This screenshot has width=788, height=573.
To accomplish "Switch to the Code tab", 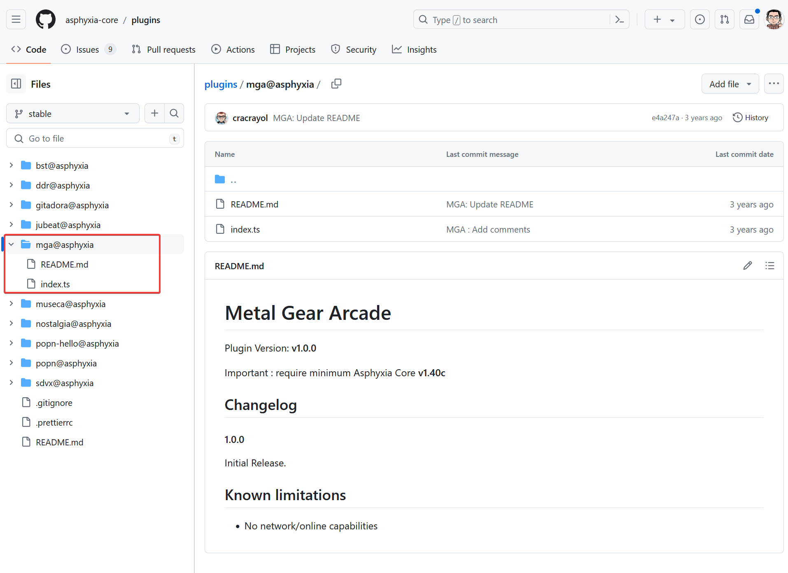I will [29, 50].
